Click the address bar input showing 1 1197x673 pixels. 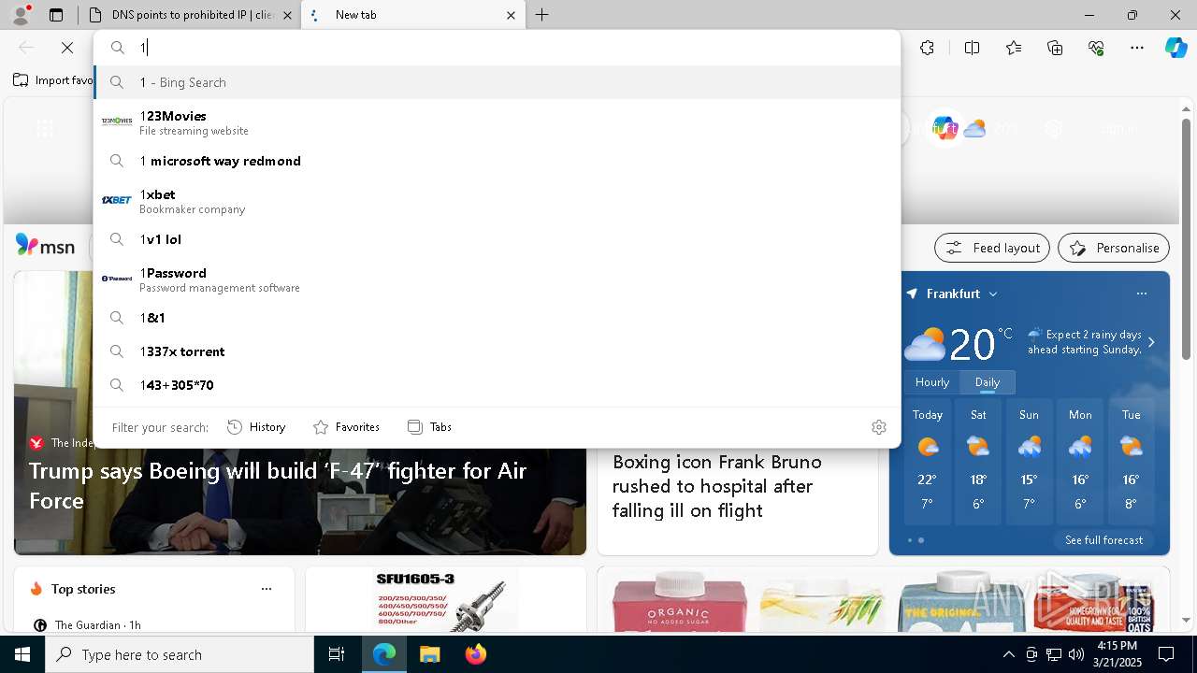pyautogui.click(x=498, y=48)
